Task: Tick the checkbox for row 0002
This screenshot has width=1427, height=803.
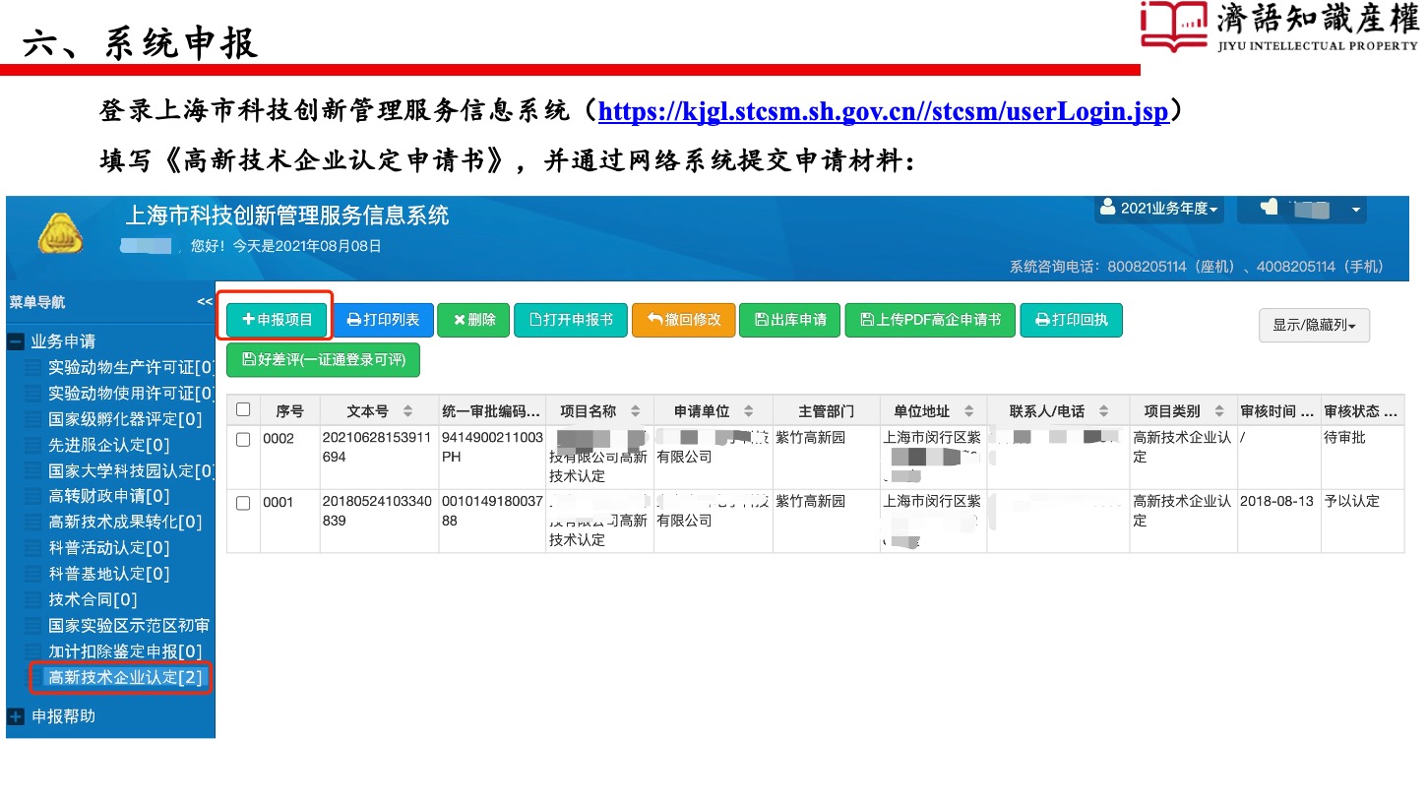Action: click(x=243, y=440)
